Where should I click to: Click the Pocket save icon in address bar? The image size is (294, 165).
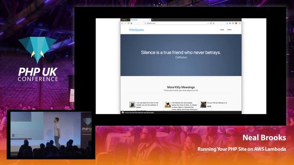211,23
